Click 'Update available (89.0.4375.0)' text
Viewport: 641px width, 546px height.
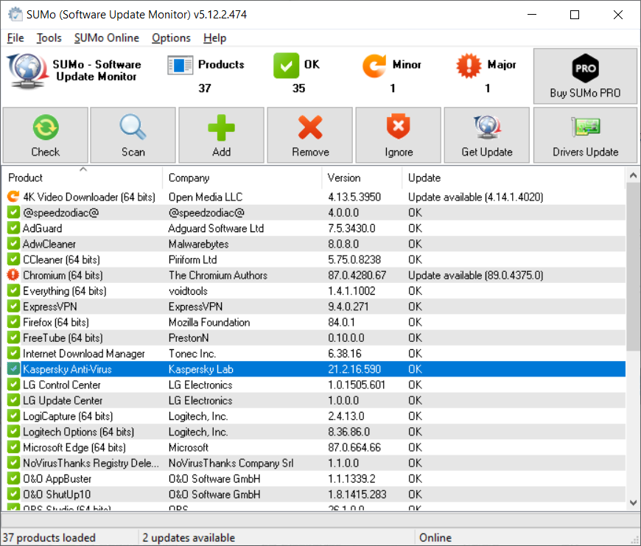(475, 275)
